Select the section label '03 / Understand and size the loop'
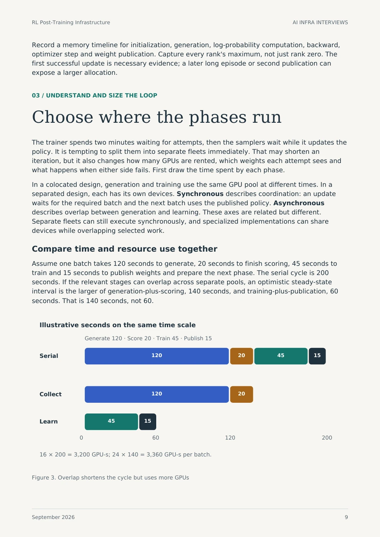 [94, 96]
